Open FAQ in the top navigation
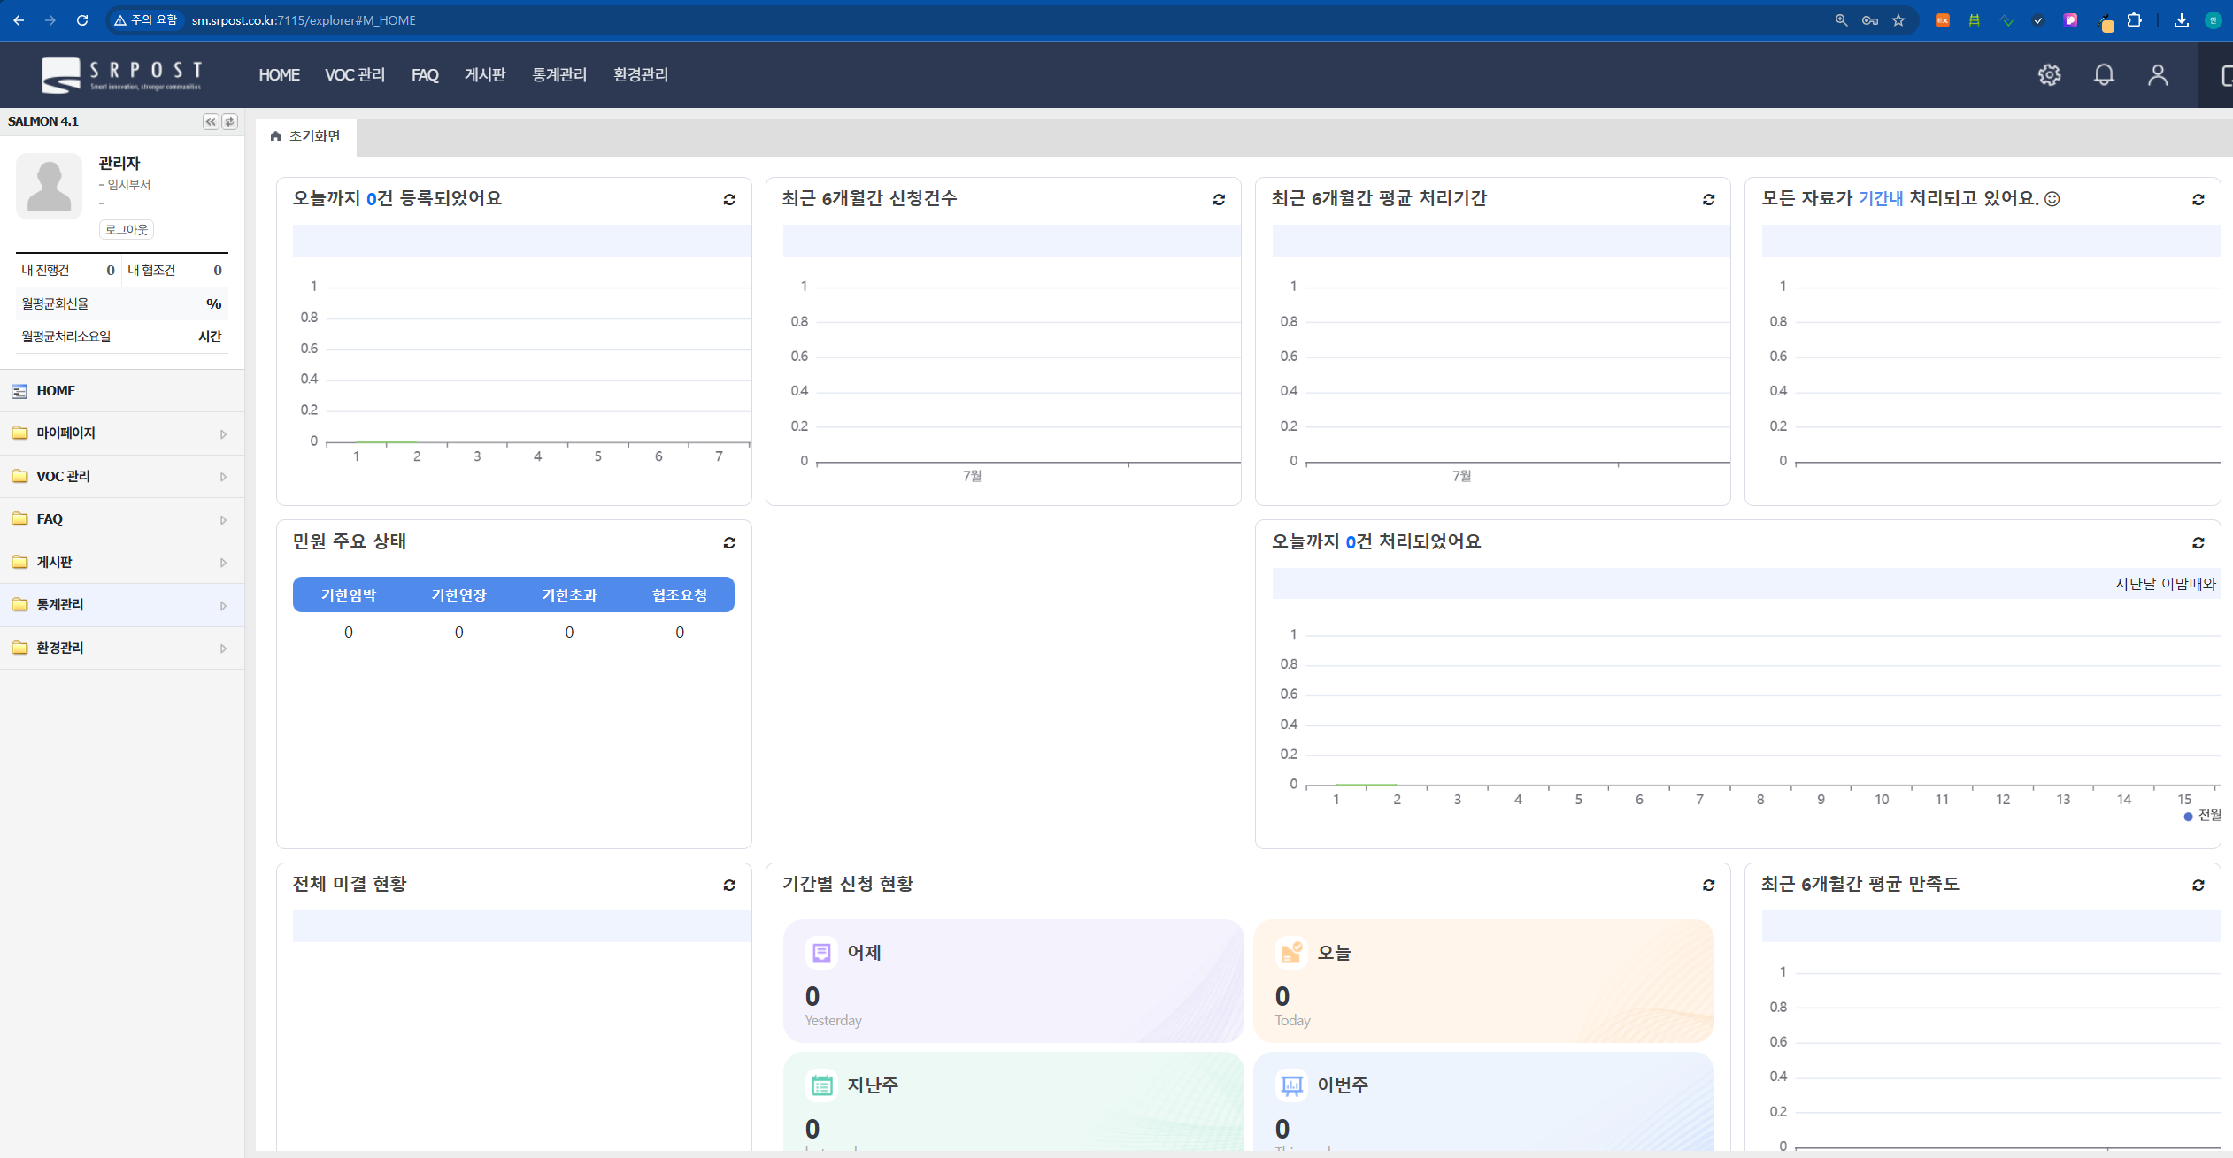This screenshot has width=2233, height=1158. [x=425, y=75]
